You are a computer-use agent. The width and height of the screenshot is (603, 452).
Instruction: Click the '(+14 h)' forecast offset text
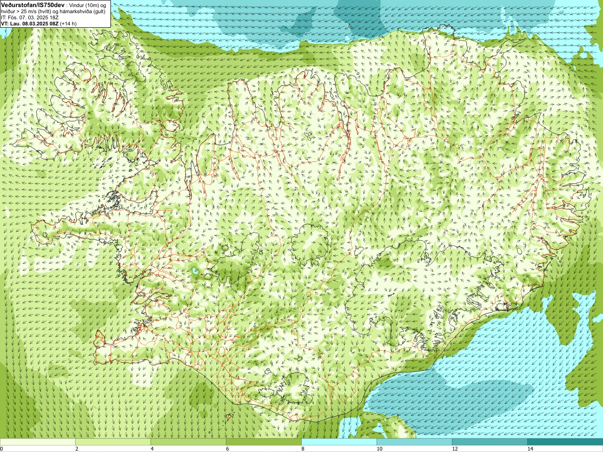(x=69, y=24)
